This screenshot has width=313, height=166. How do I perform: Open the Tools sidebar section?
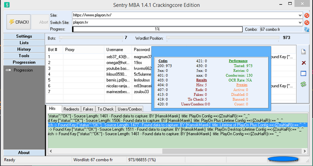(24, 56)
